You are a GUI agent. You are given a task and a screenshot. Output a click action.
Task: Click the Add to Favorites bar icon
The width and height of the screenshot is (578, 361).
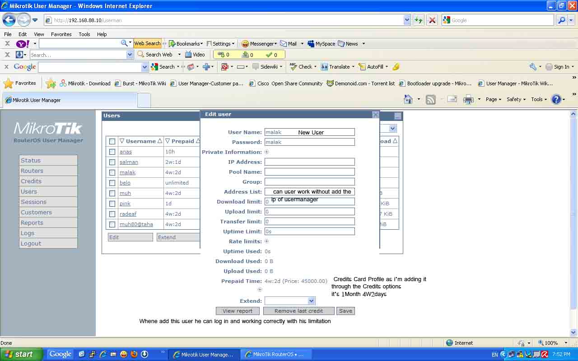[x=51, y=83]
